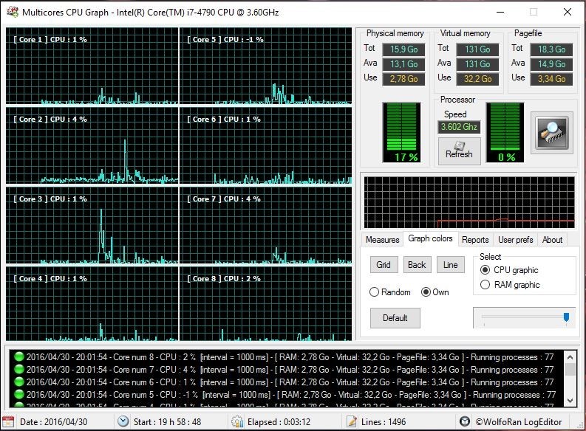The height and width of the screenshot is (431, 586).
Task: Switch to the Measures tab
Action: 382,240
